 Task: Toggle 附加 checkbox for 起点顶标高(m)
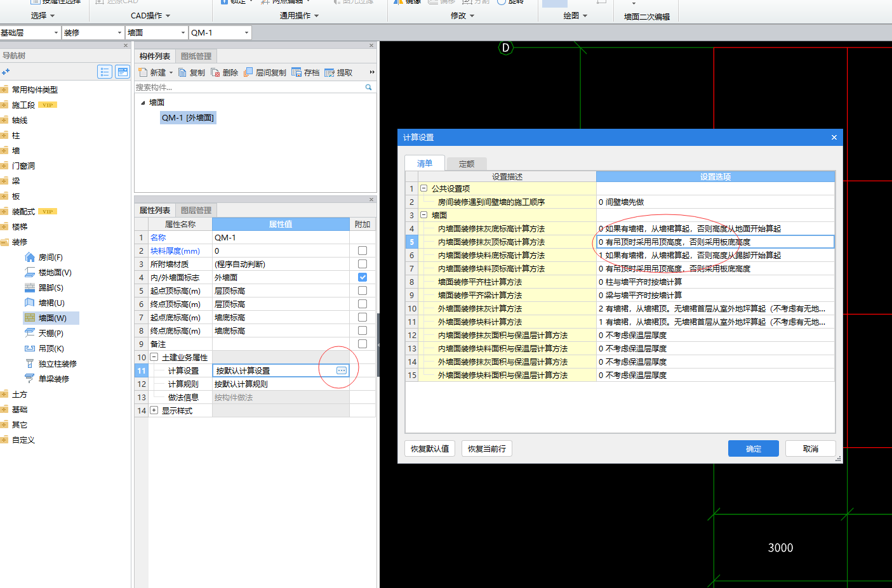pos(363,291)
